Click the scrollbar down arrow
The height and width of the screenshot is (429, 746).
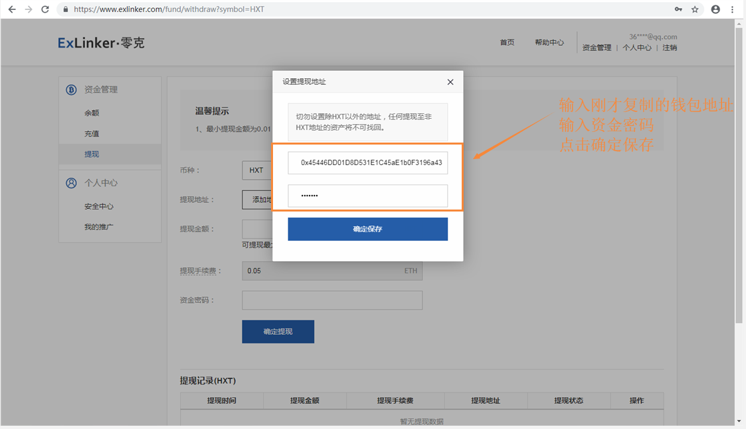(x=739, y=421)
